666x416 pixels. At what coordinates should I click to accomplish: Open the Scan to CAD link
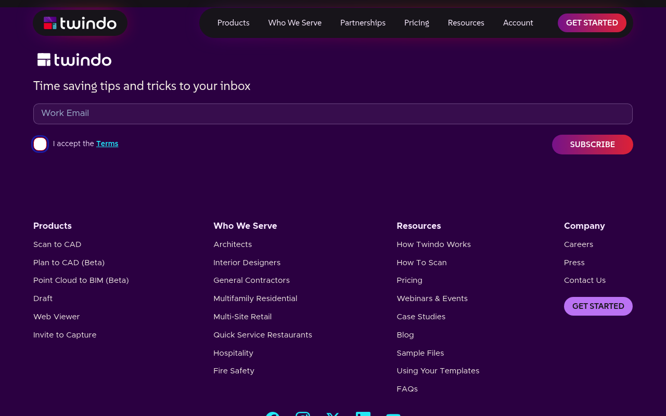pos(57,244)
